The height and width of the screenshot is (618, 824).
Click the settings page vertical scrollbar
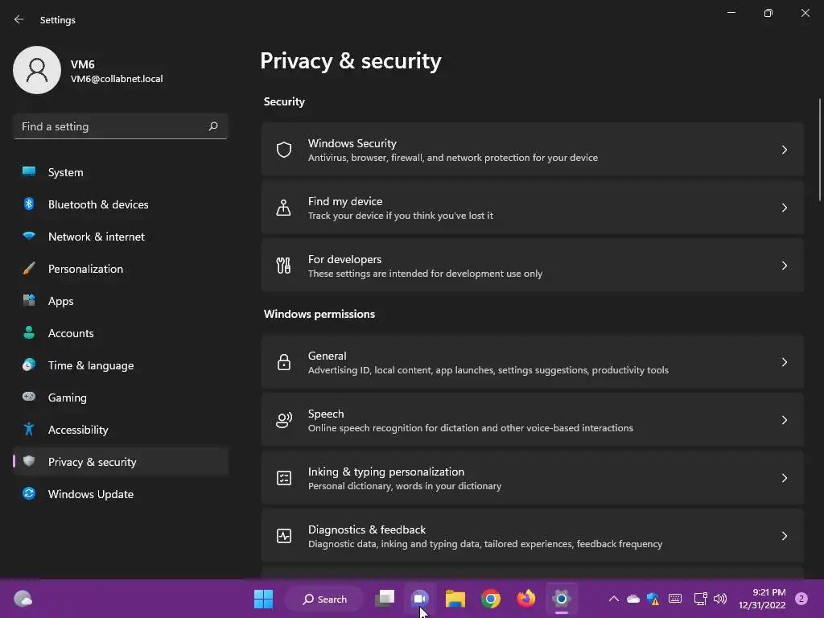coord(820,150)
